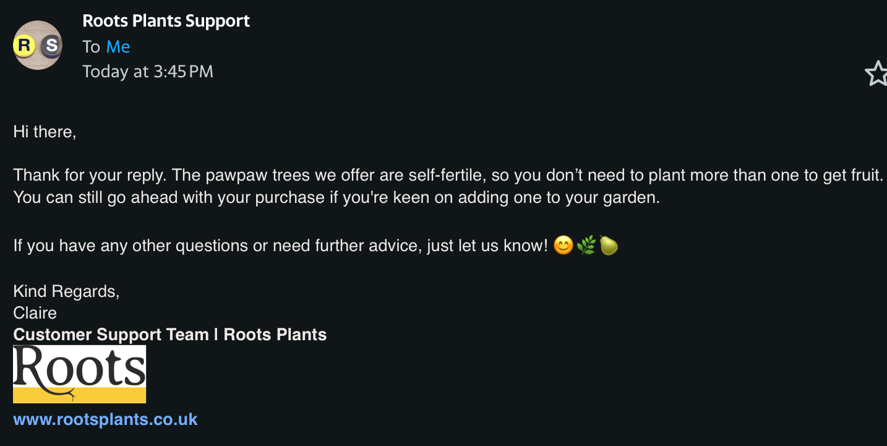
Task: Click the grey S circle in avatar
Action: 51,45
